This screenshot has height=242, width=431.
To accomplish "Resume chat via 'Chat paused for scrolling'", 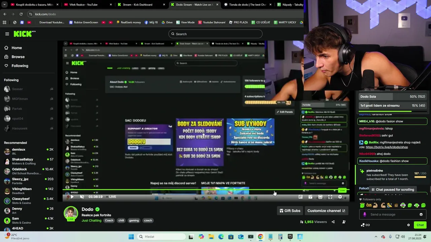I will [x=392, y=190].
